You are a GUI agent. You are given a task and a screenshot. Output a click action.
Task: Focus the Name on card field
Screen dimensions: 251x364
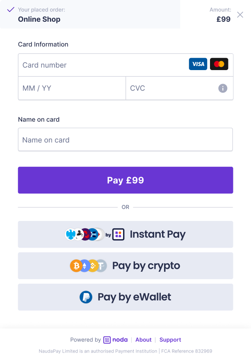pos(125,139)
